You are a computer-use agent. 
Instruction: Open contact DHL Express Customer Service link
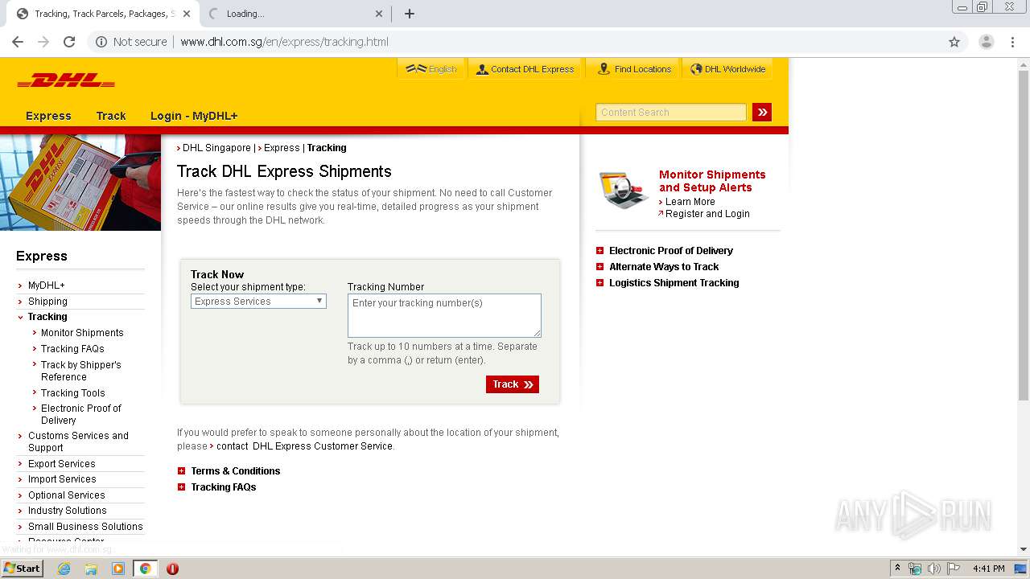(304, 446)
